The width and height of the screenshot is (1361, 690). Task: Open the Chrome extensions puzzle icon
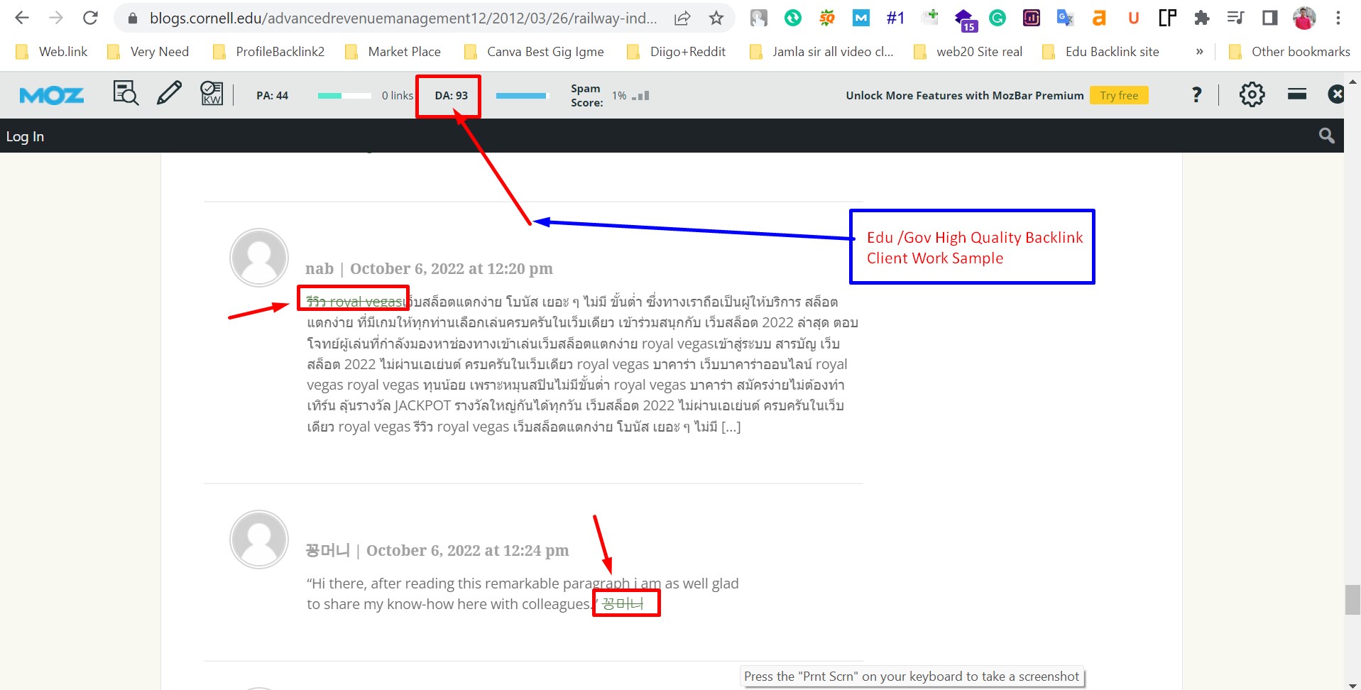point(1201,18)
